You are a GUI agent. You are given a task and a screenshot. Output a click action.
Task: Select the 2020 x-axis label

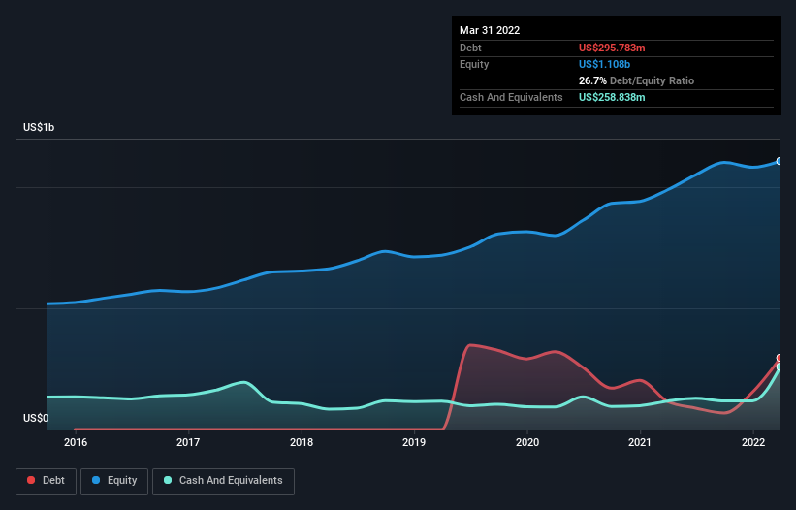527,442
